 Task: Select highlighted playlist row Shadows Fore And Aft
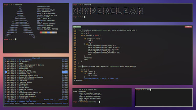pyautogui.click(x=36, y=72)
